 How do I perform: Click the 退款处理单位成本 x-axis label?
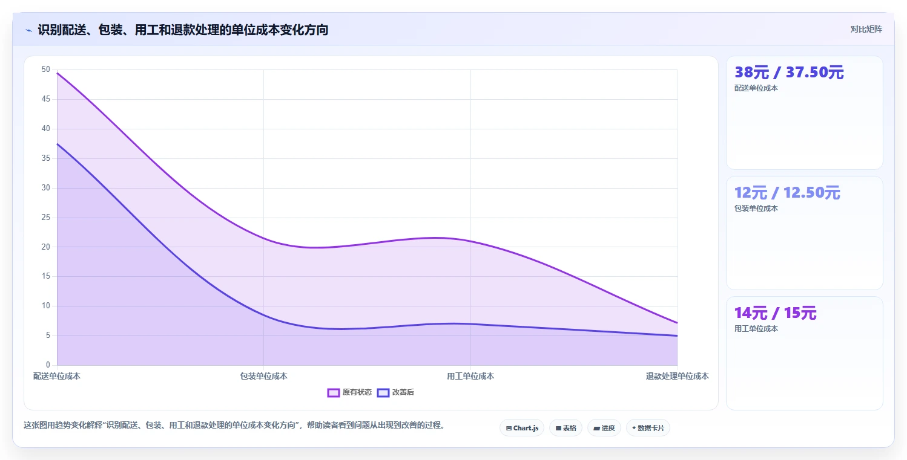click(x=677, y=376)
